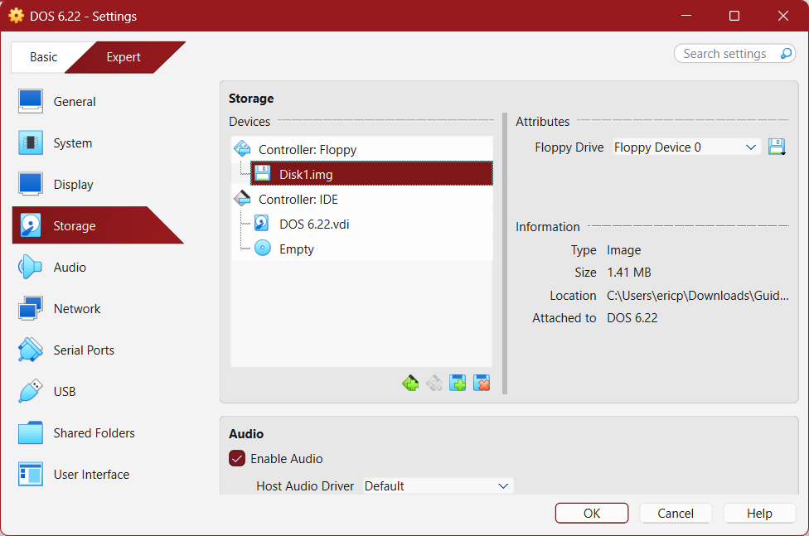Open the Display settings section
This screenshot has height=536, width=809.
73,185
